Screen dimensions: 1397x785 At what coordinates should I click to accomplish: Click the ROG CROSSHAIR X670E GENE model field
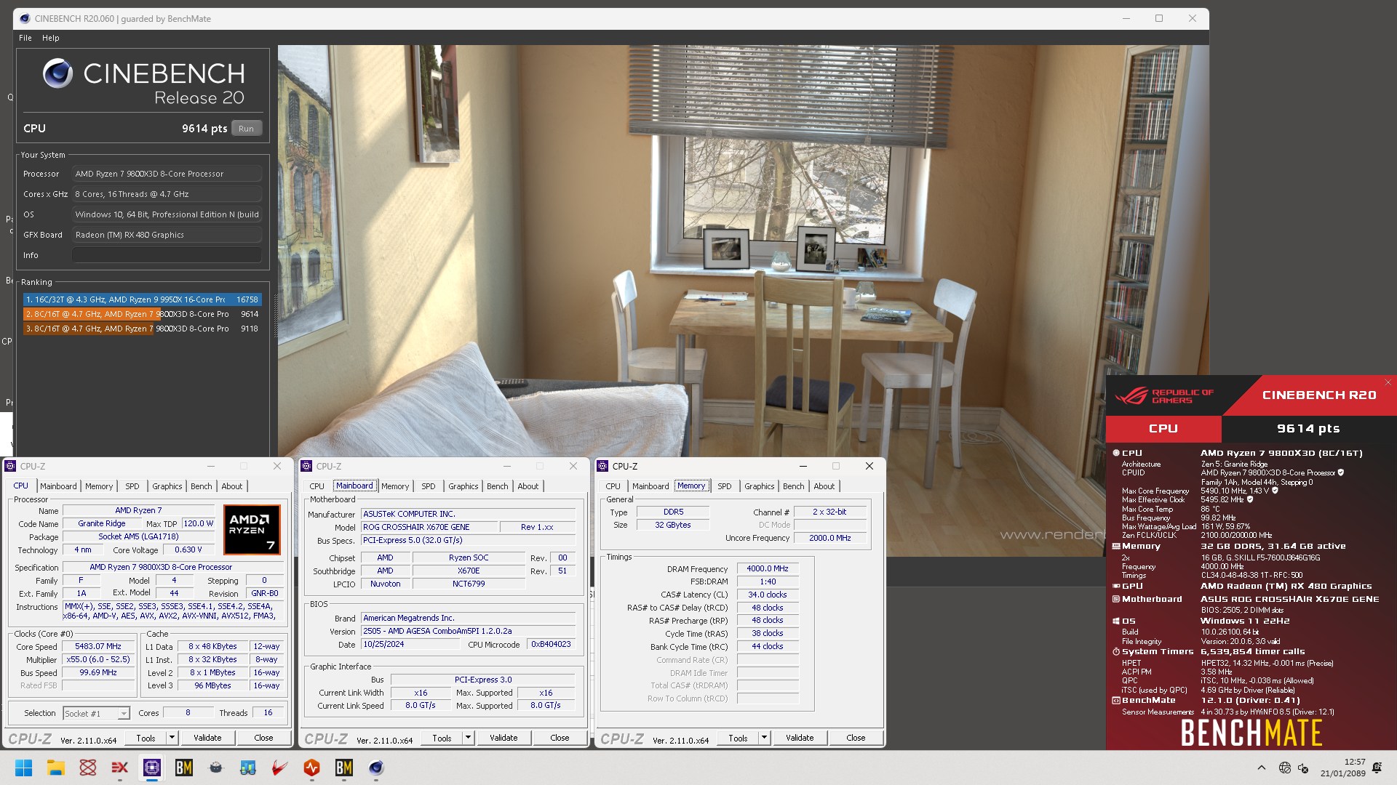pos(429,528)
